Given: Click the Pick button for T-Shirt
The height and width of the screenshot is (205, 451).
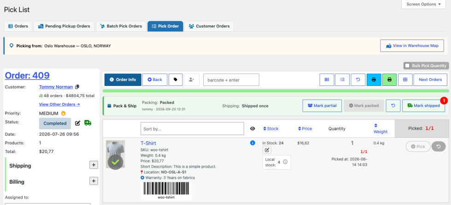Looking at the screenshot, I should coord(418,147).
